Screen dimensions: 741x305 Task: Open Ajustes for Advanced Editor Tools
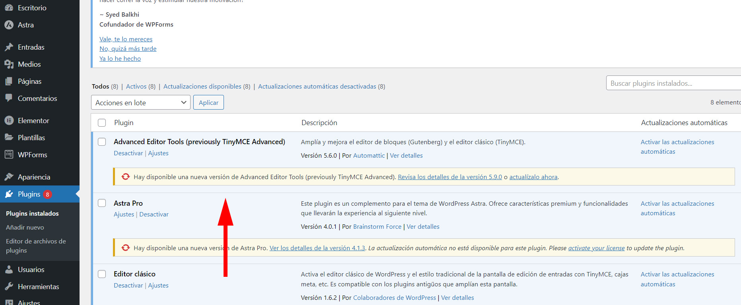[x=158, y=153]
